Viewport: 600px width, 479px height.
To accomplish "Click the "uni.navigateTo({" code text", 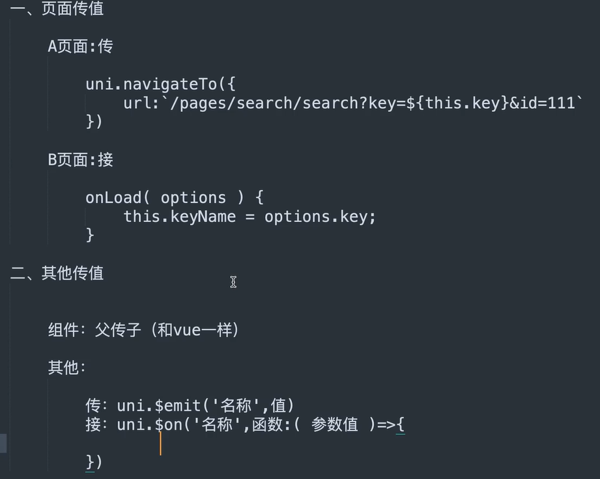I will click(160, 85).
